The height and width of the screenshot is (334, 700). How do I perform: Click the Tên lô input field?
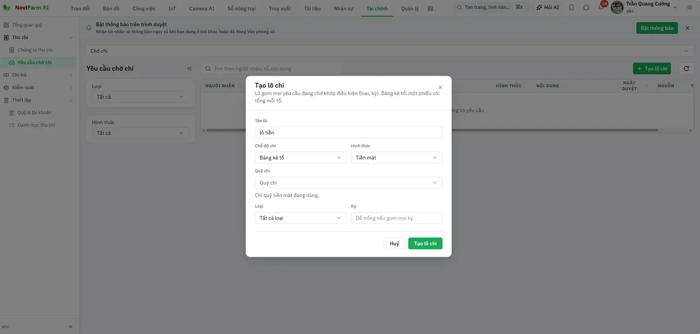349,133
